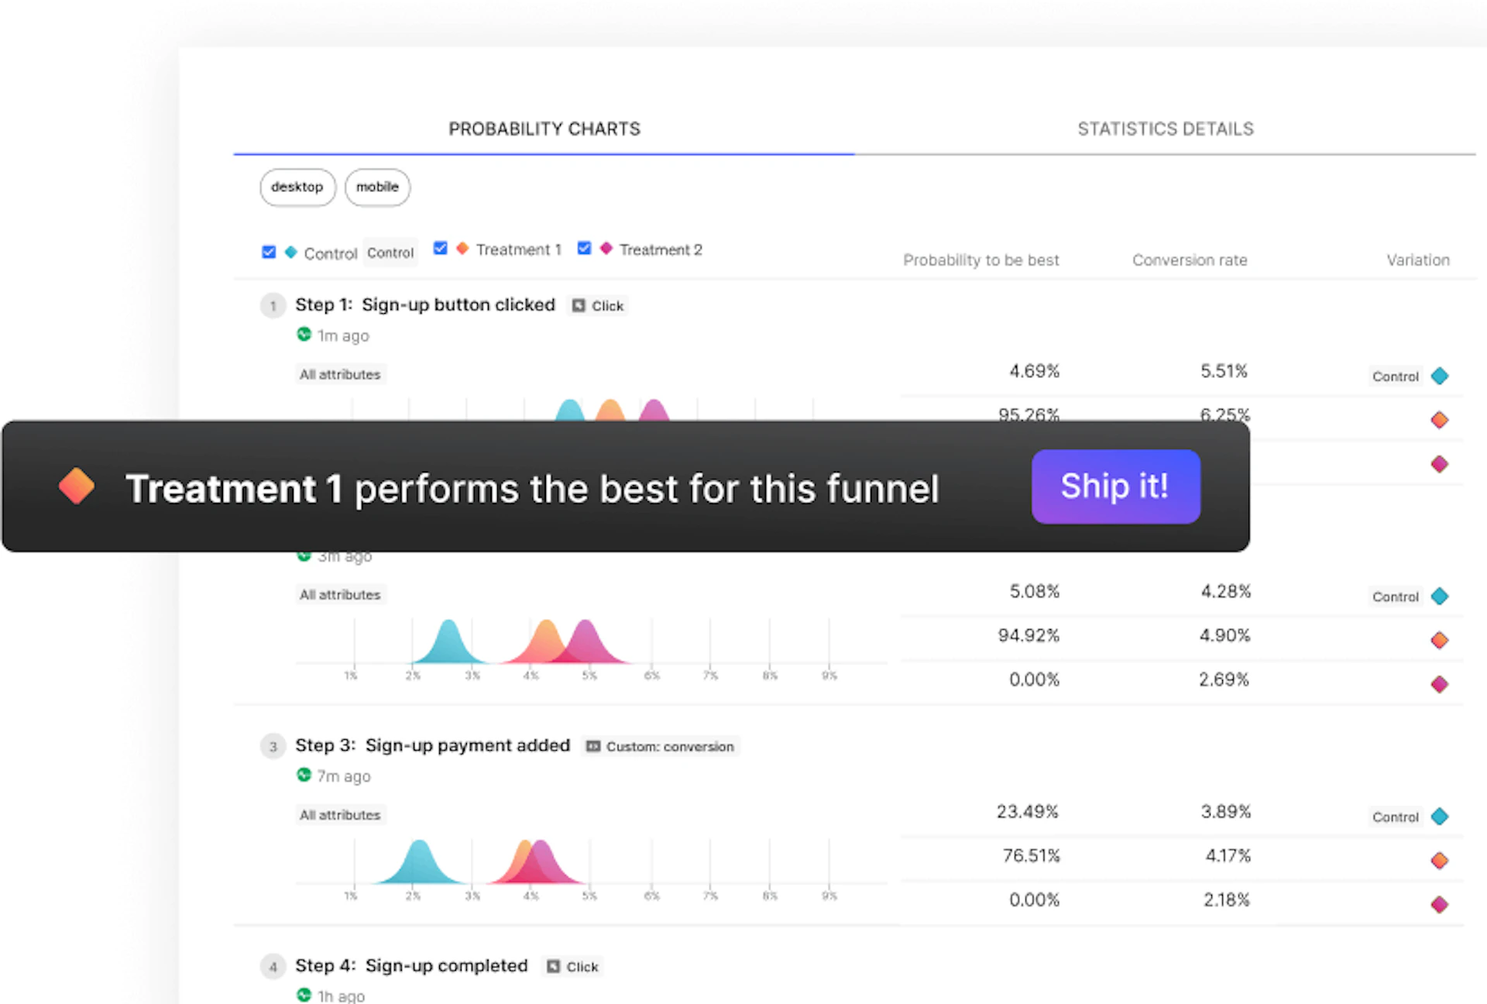Open the All attributes selector in Step 1
The width and height of the screenshot is (1487, 1004).
(340, 374)
